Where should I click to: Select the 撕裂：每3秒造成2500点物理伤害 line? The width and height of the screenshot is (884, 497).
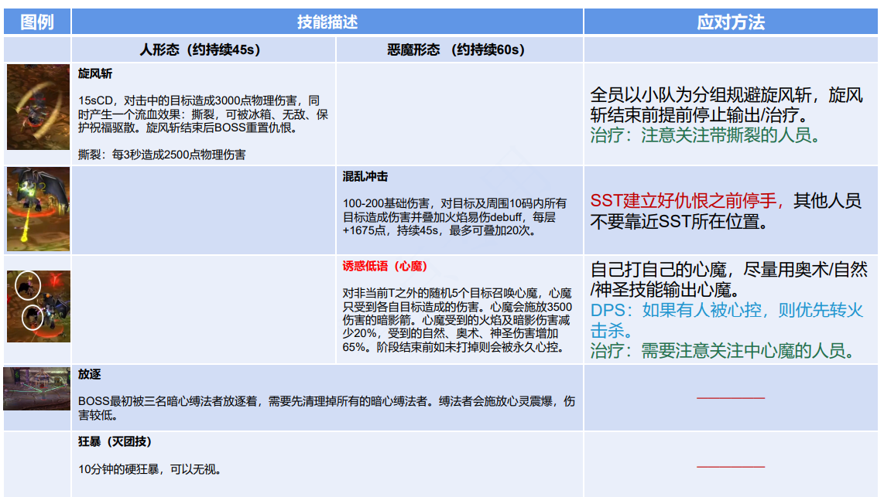162,155
